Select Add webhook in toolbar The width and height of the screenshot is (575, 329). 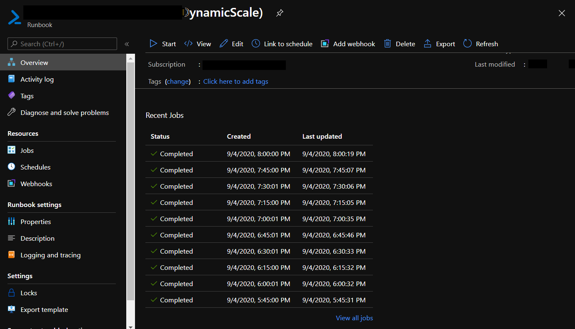coord(348,44)
